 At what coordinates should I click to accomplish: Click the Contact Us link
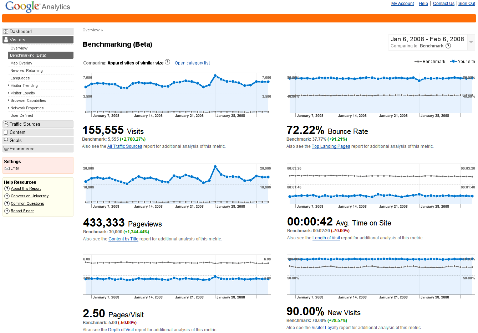coord(444,4)
